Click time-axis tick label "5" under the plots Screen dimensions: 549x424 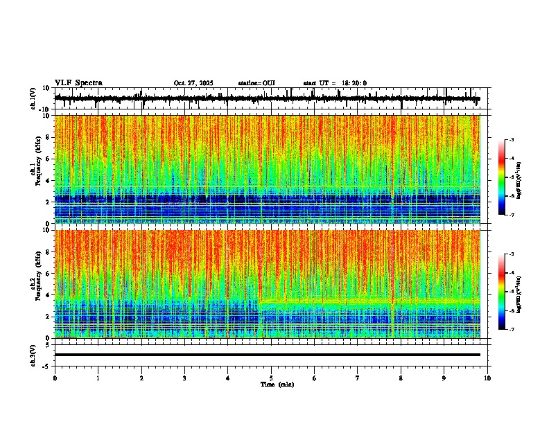click(271, 378)
